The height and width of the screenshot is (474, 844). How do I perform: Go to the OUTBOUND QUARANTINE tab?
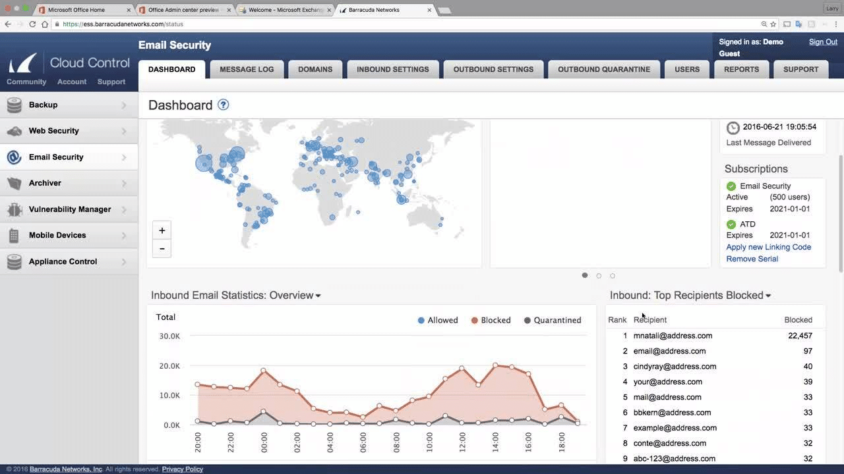604,70
